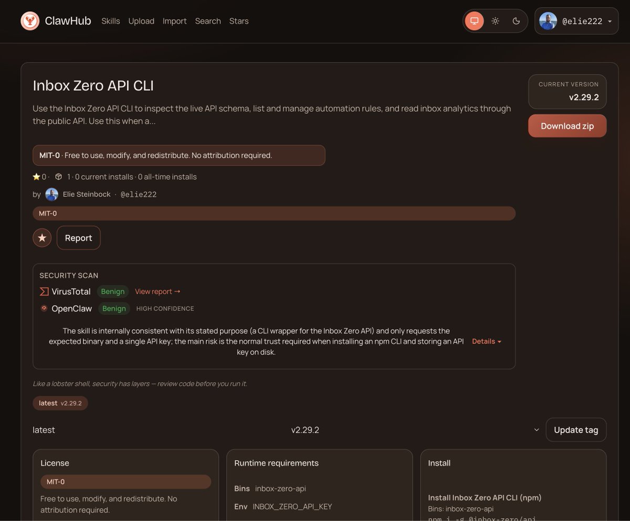This screenshot has height=521, width=630.
Task: Open the VirusTotal View report link
Action: pyautogui.click(x=157, y=291)
